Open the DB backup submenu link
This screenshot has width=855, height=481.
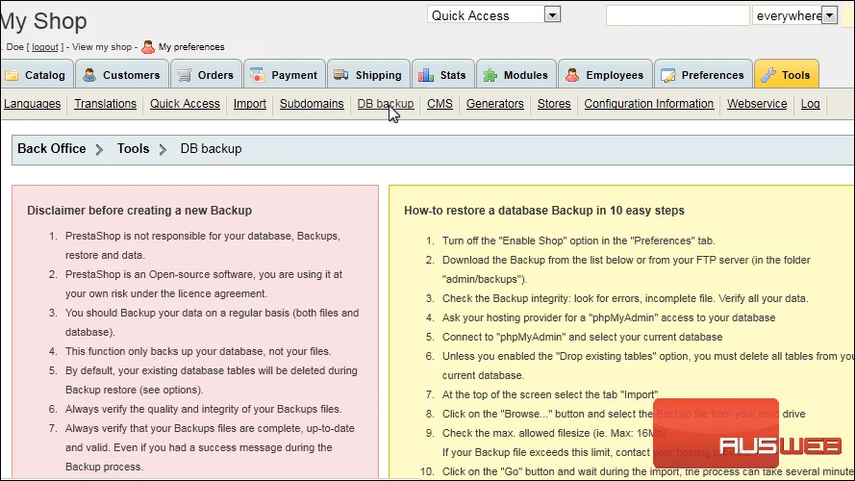[386, 104]
